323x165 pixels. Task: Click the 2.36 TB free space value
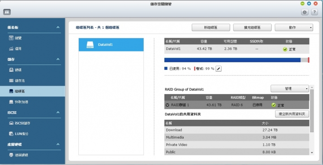(x=231, y=49)
